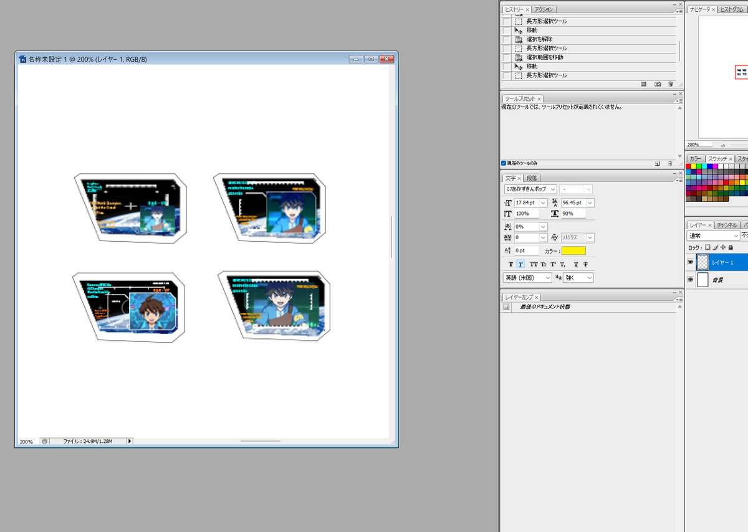Click the yellow text color swatch

pyautogui.click(x=573, y=250)
